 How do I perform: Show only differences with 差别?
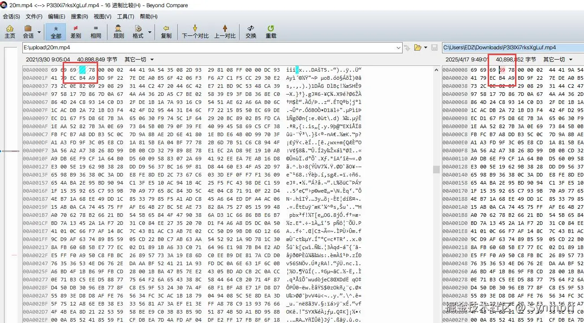76,31
